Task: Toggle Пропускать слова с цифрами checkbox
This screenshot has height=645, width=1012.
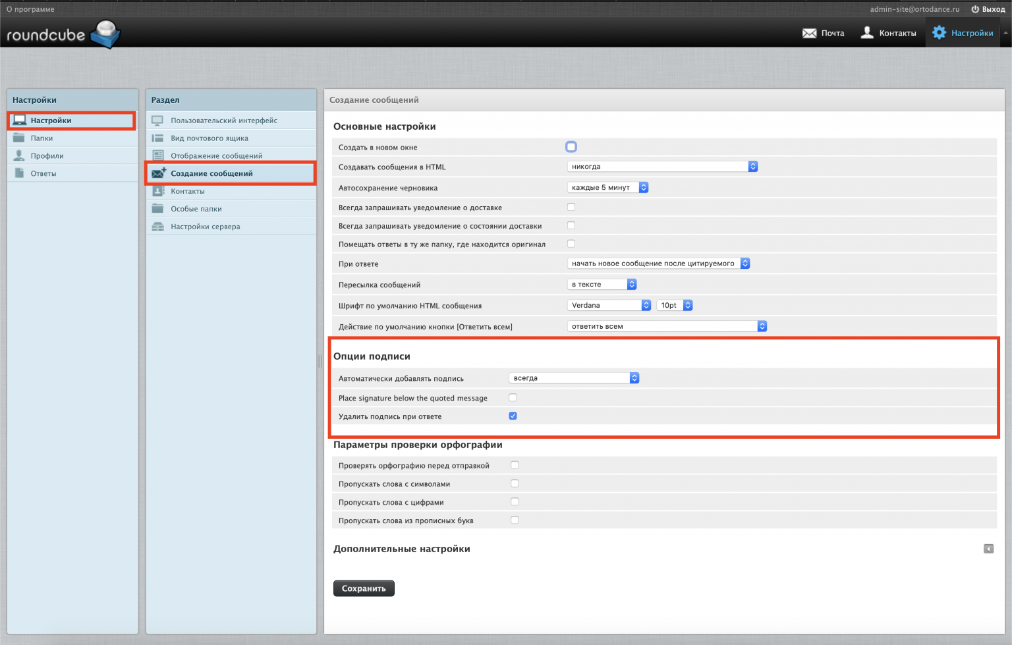Action: [515, 502]
